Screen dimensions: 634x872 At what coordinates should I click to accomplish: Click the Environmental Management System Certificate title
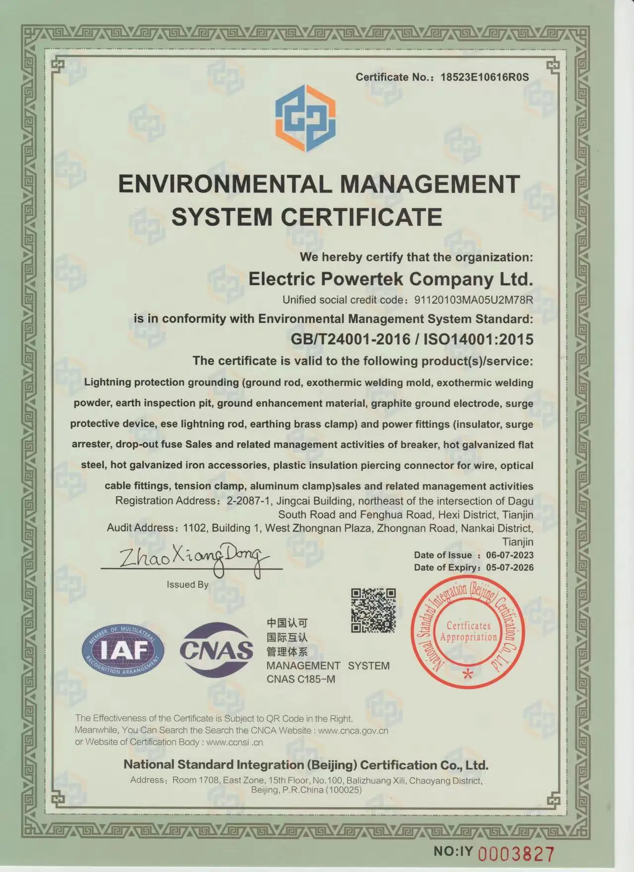(x=318, y=200)
